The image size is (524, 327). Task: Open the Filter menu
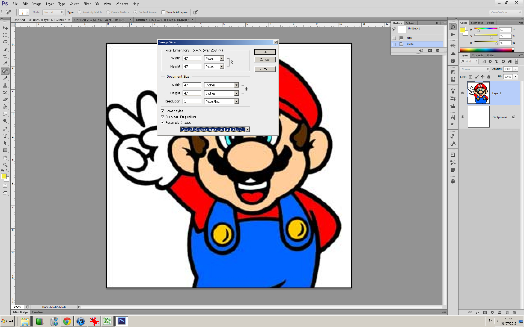click(87, 4)
